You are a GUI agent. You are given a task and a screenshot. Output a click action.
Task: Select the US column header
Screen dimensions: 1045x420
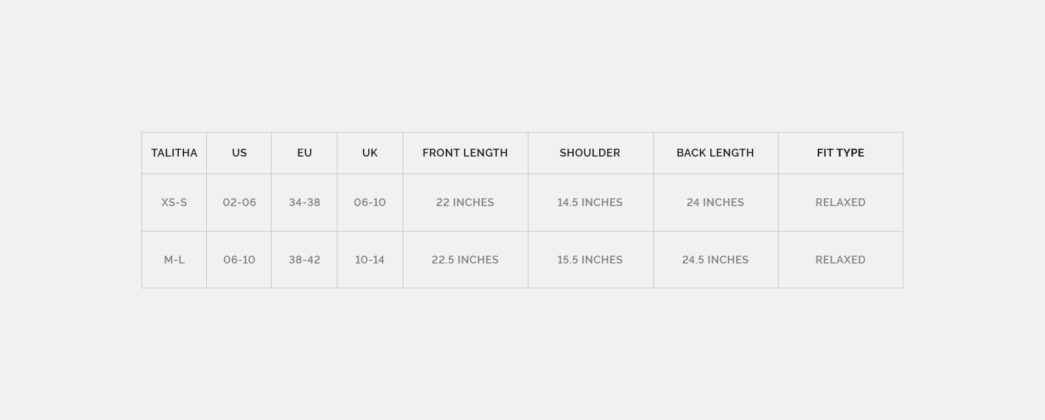click(x=240, y=153)
